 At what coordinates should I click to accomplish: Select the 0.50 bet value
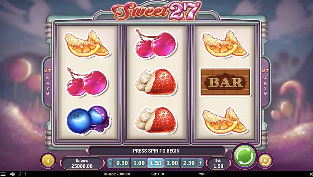coord(122,163)
